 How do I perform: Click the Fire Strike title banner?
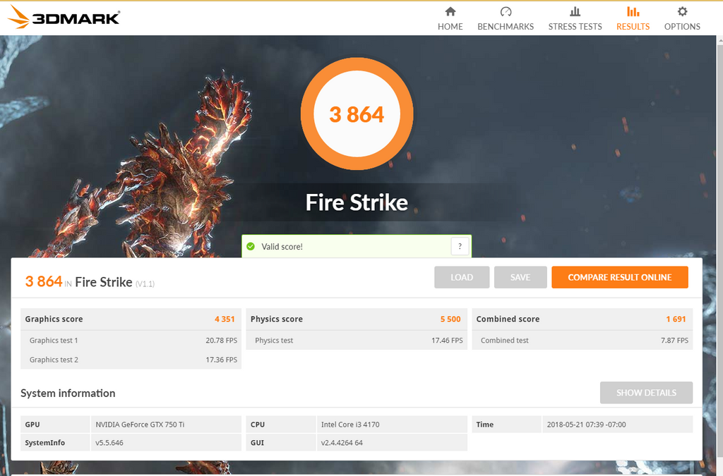pos(357,202)
